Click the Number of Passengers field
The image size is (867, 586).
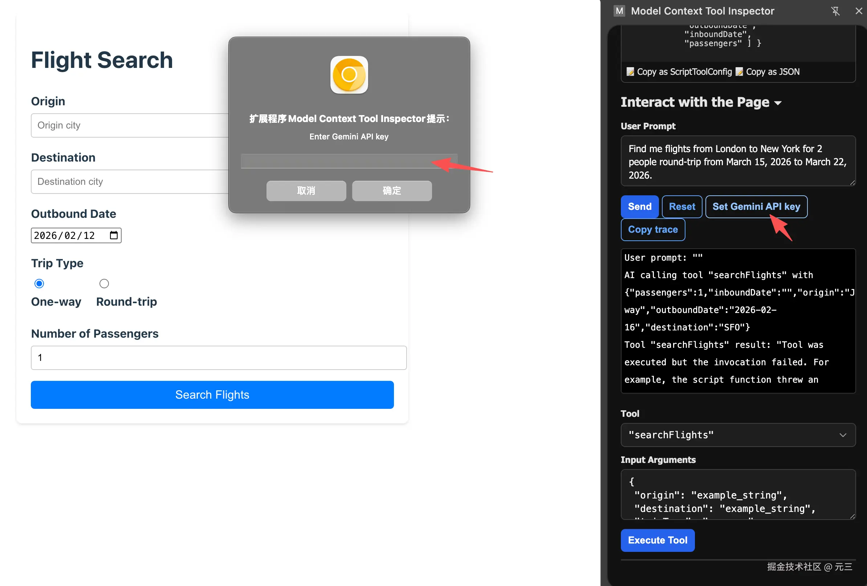[x=219, y=358]
